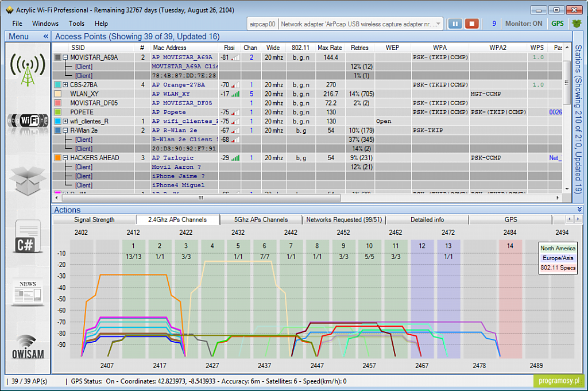Click the green color swatch for POPETE
The image size is (588, 391).
58,112
